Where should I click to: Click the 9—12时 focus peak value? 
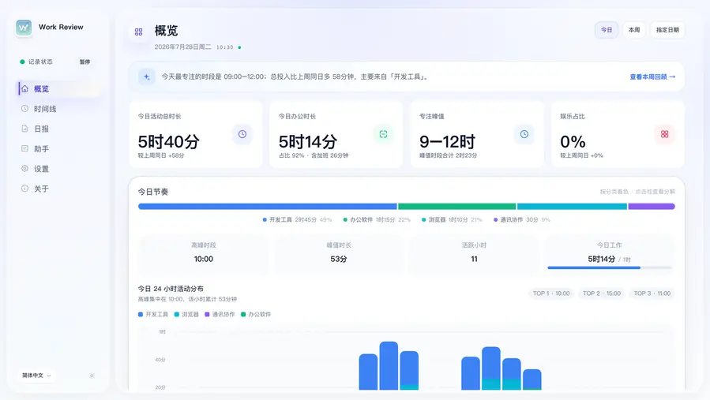(x=447, y=142)
